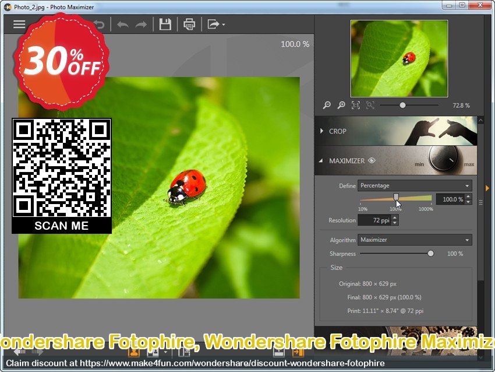
Task: Zoom in with the plus magnifier
Action: click(341, 105)
